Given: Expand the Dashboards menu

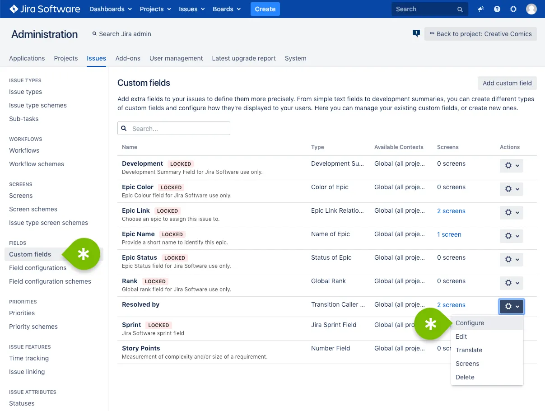Looking at the screenshot, I should (x=111, y=9).
